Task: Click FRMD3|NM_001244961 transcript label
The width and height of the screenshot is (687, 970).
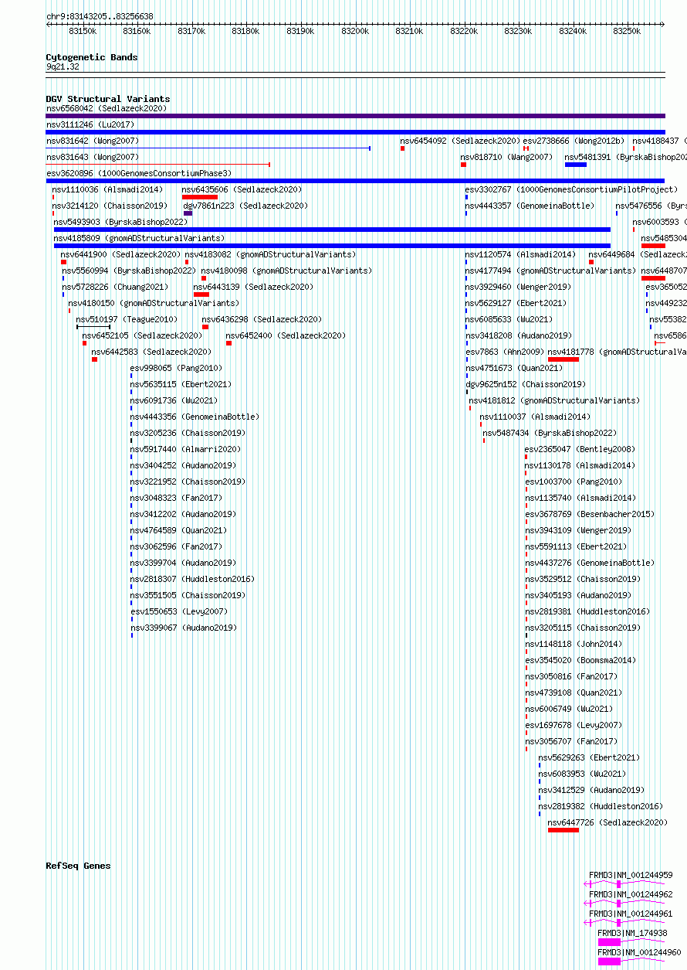Action: [631, 914]
